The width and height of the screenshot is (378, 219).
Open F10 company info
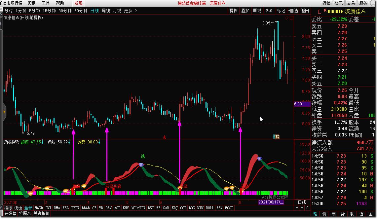[x=269, y=11]
